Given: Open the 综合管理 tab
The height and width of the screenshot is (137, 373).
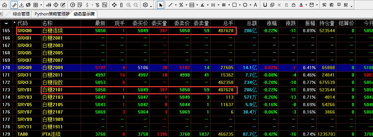Looking at the screenshot, I should [21, 14].
